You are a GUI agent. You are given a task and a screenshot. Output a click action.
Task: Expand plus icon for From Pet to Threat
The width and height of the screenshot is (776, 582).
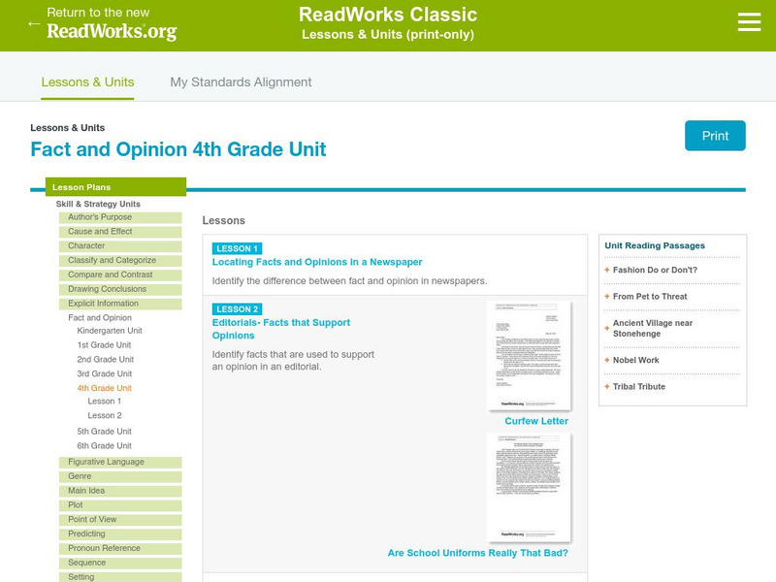click(607, 297)
